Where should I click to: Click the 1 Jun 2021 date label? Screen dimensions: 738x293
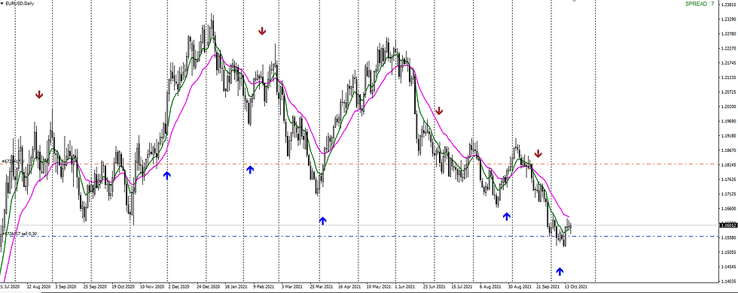click(405, 285)
